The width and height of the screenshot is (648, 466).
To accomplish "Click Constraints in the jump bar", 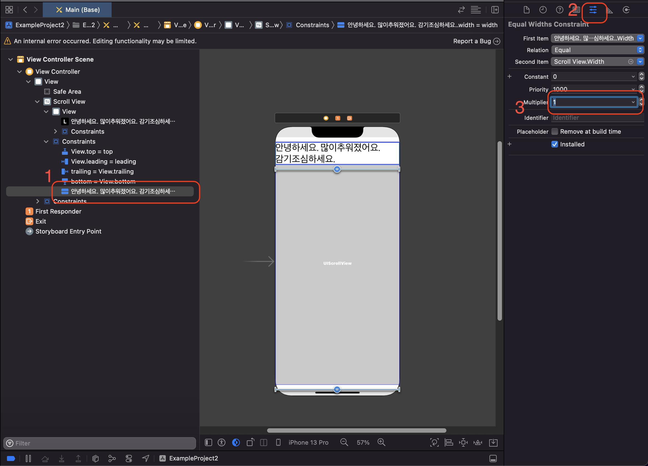I will pyautogui.click(x=312, y=25).
